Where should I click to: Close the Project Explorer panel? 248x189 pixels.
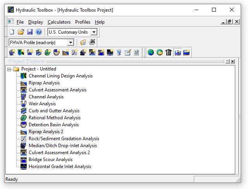tap(232, 61)
